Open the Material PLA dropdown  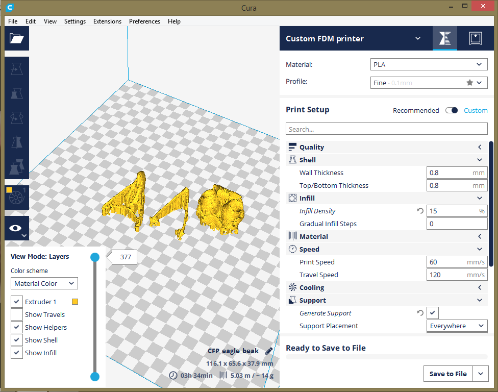click(429, 64)
